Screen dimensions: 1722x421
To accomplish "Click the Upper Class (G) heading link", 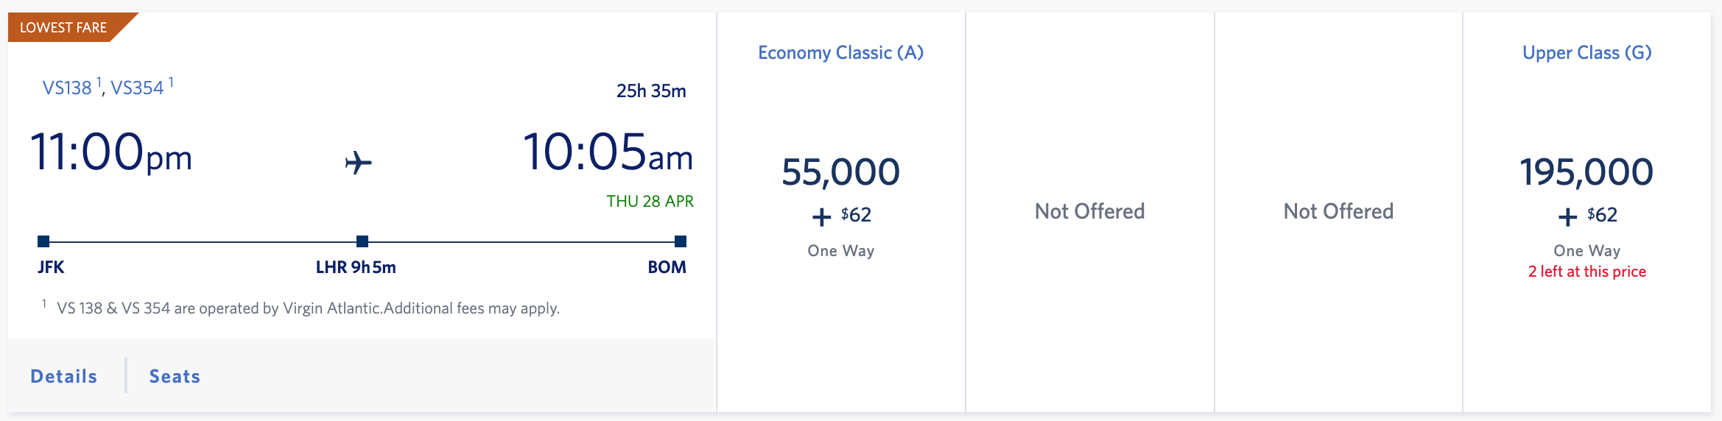I will (1586, 53).
